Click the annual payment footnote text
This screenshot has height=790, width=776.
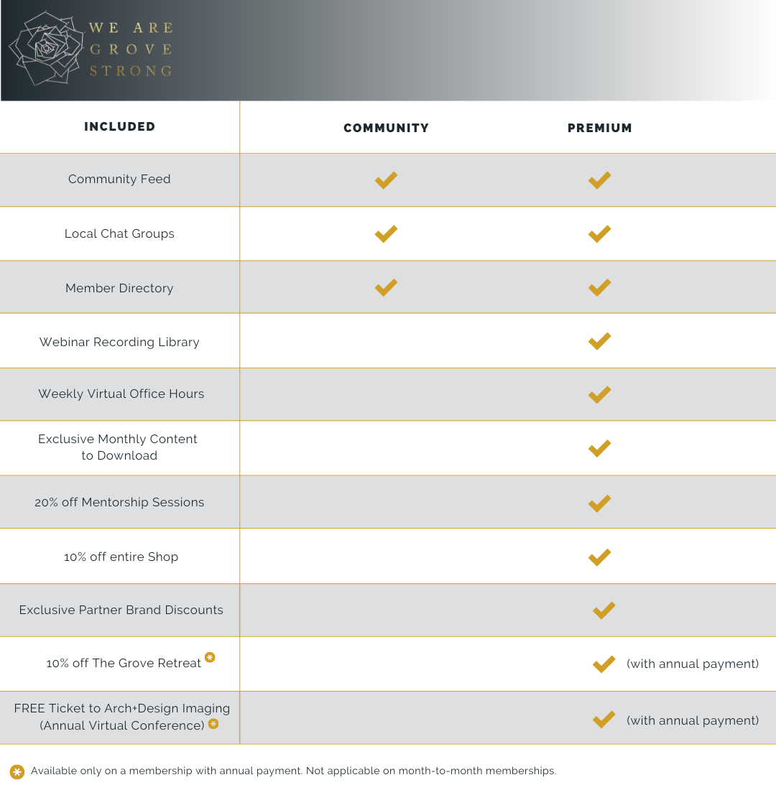pos(293,771)
